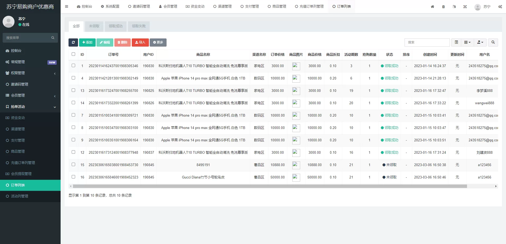
Task: Open the export data dropdown
Action: click(480, 42)
